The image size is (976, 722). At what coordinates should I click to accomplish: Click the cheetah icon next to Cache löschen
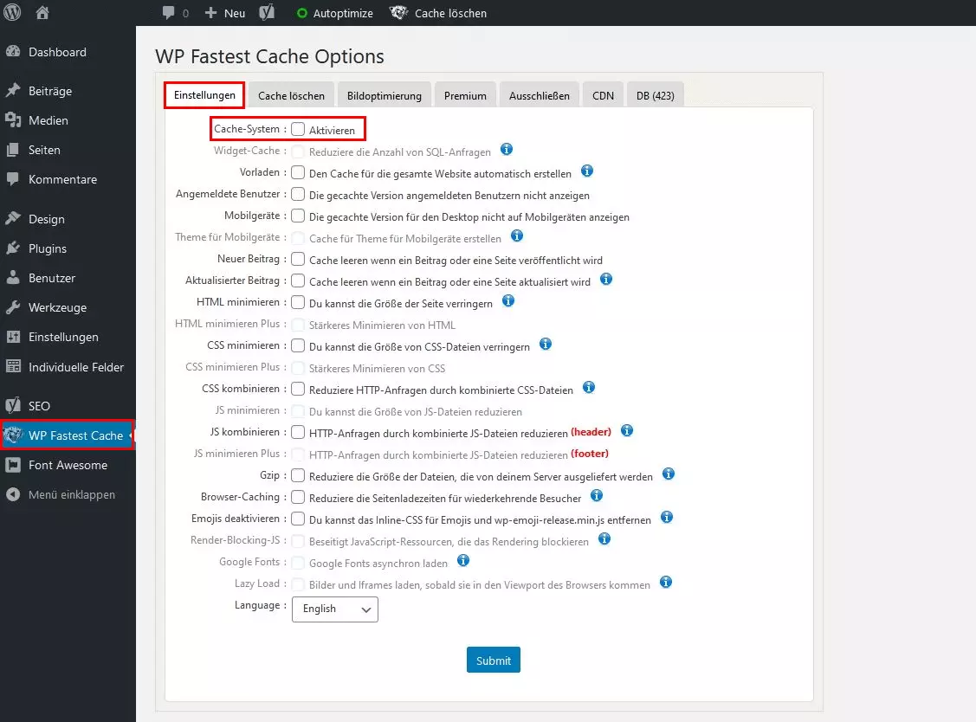pos(398,12)
